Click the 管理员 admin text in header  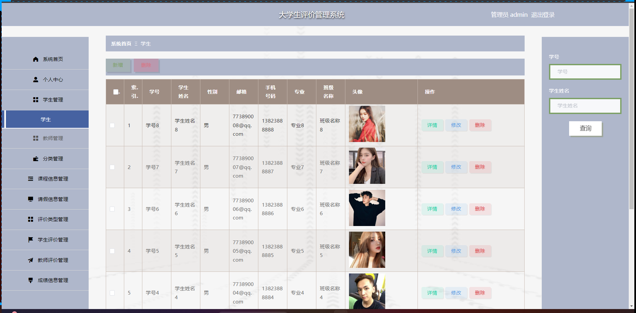(x=509, y=15)
